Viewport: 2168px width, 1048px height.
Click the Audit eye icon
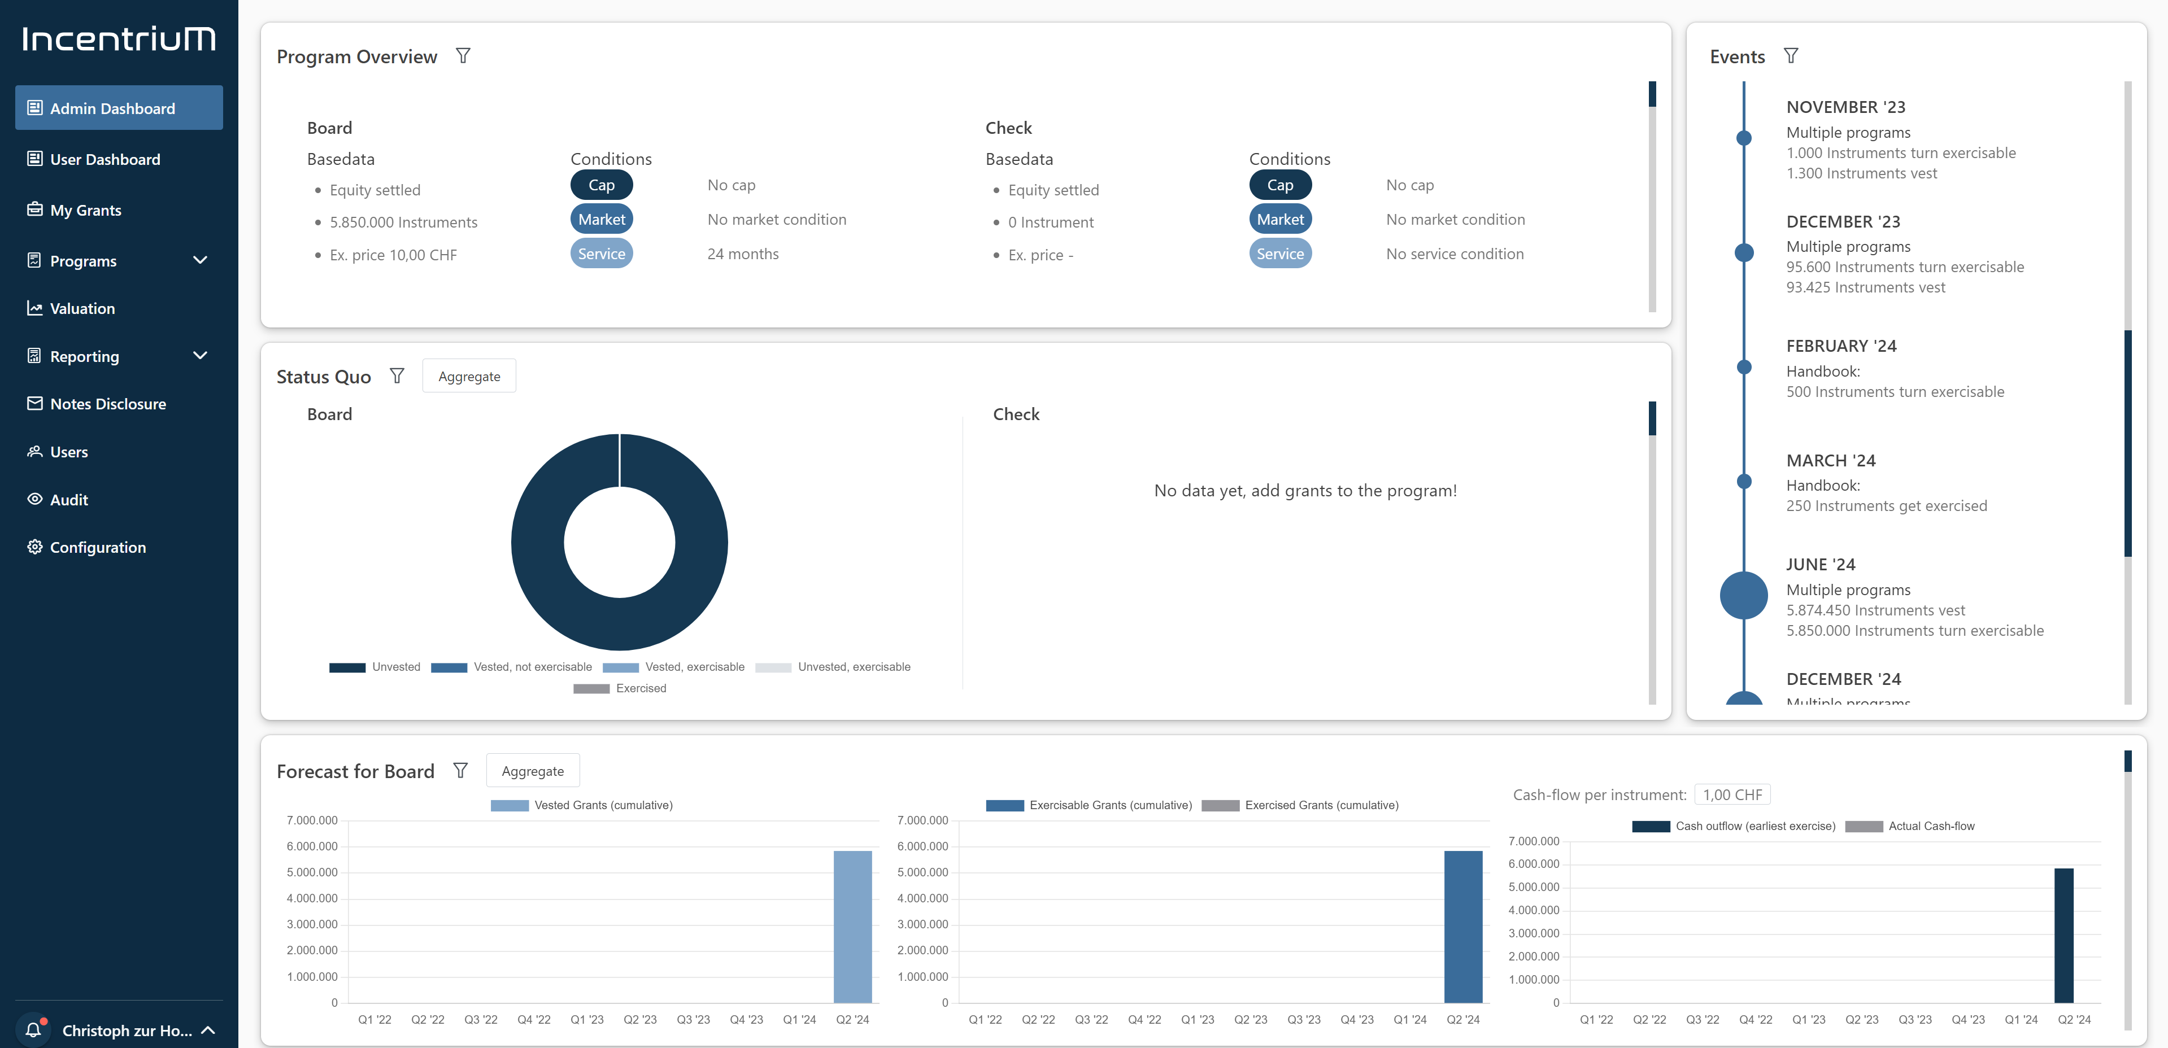pyautogui.click(x=34, y=499)
